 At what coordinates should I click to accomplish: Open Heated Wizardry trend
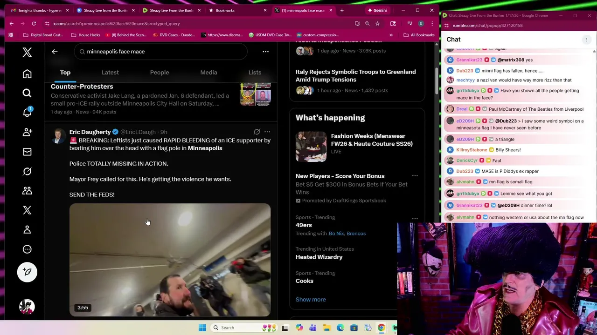click(319, 257)
